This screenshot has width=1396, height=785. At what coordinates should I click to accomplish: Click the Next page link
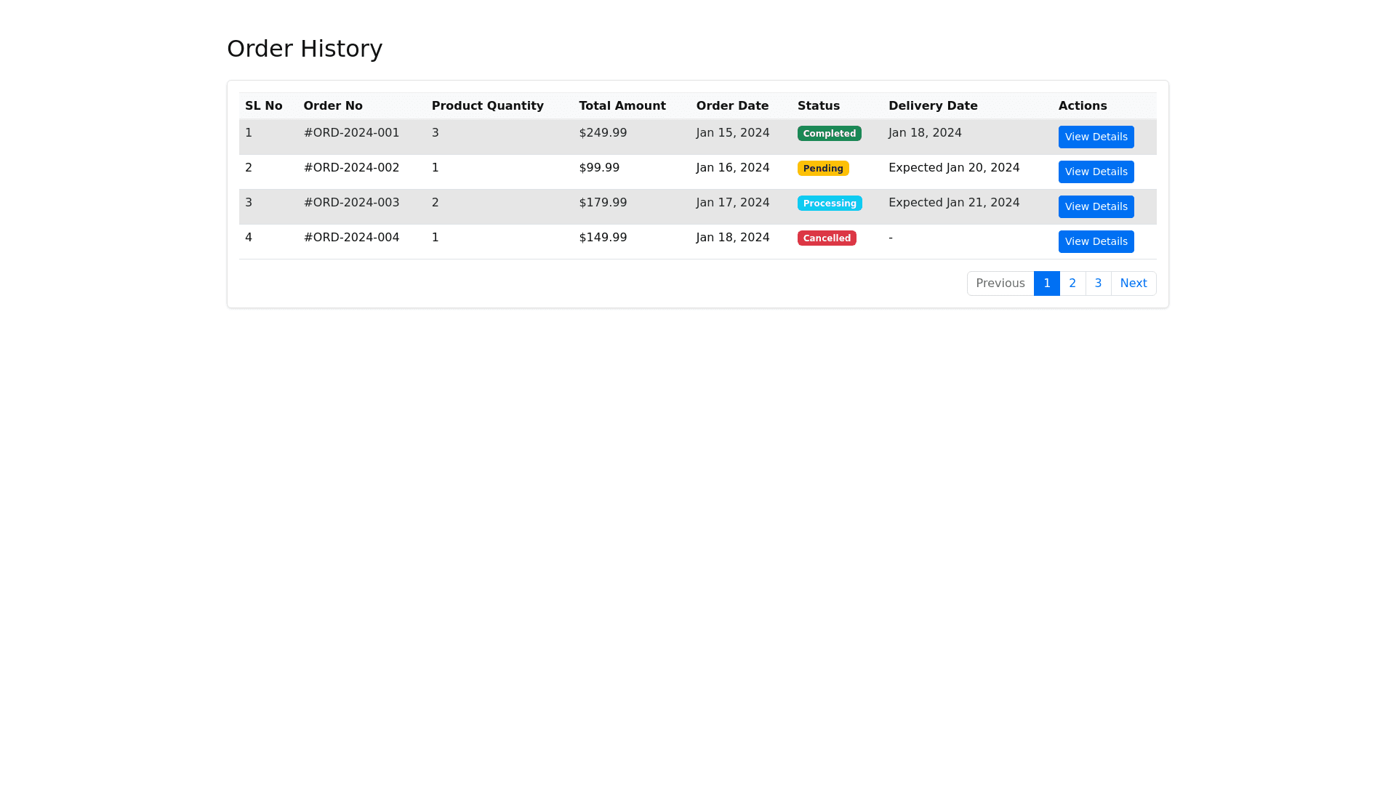click(1133, 283)
